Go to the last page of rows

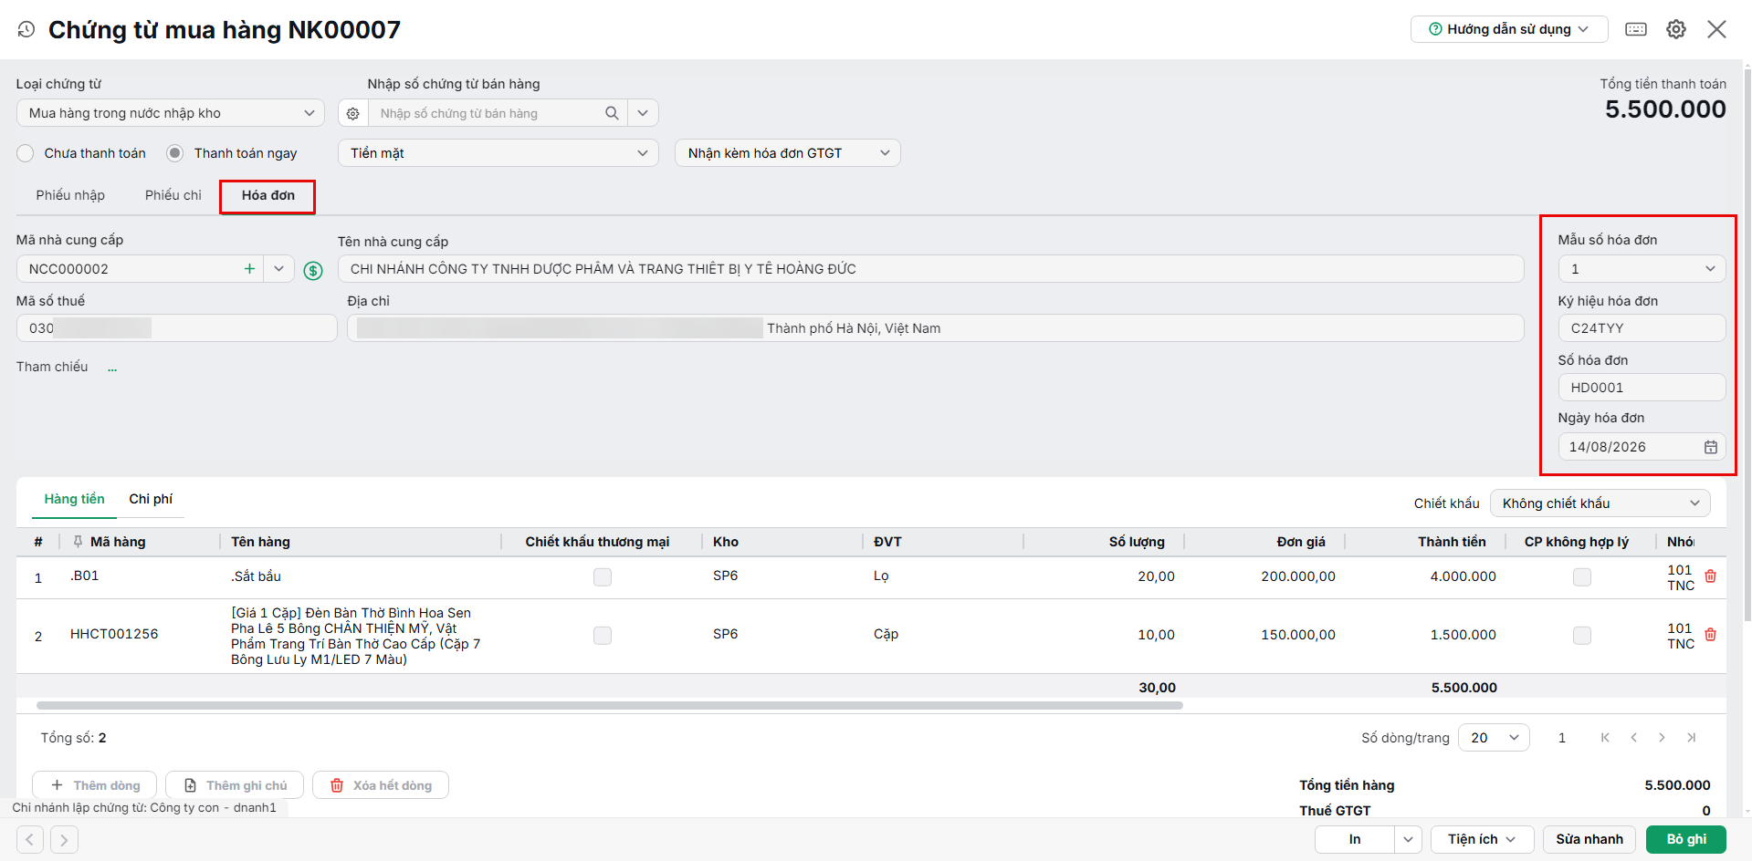click(1691, 738)
